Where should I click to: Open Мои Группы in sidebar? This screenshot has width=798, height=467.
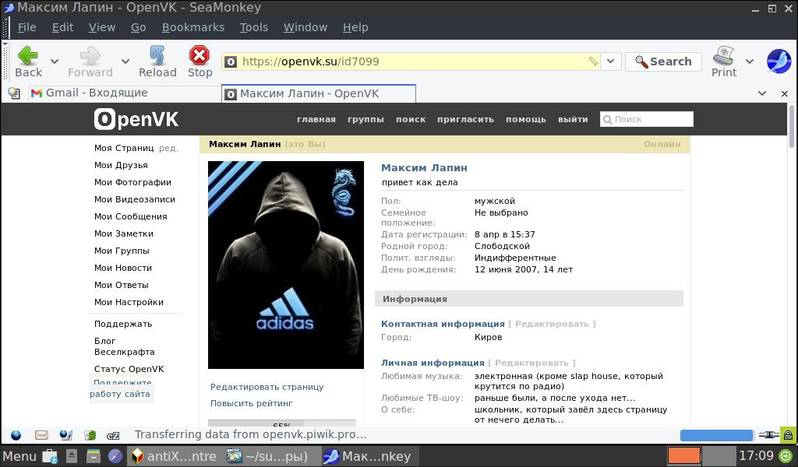tap(122, 251)
